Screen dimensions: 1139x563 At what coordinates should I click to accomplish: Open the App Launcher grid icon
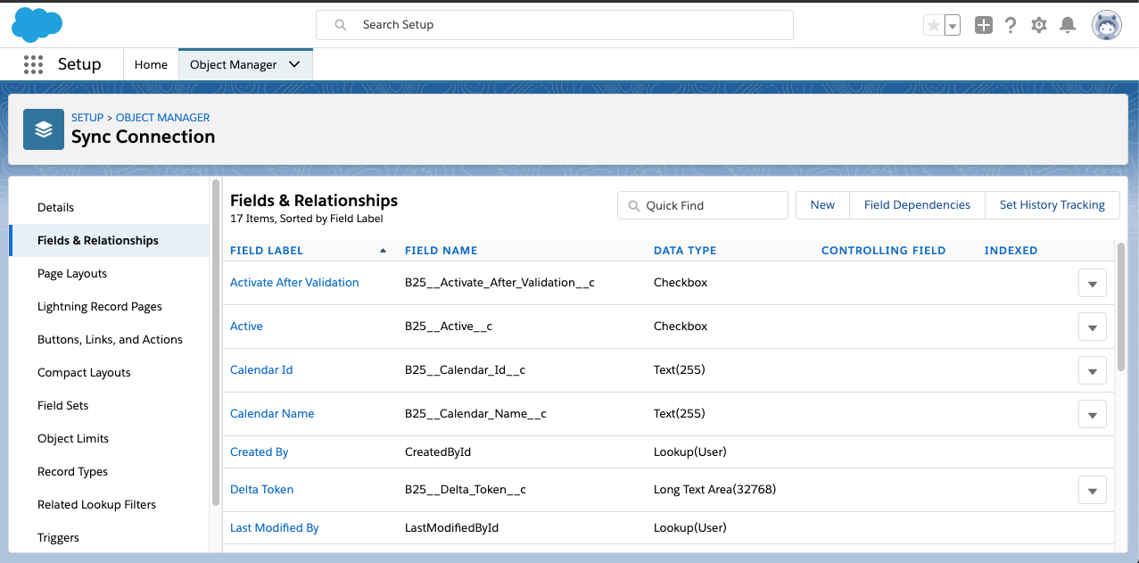[x=34, y=64]
